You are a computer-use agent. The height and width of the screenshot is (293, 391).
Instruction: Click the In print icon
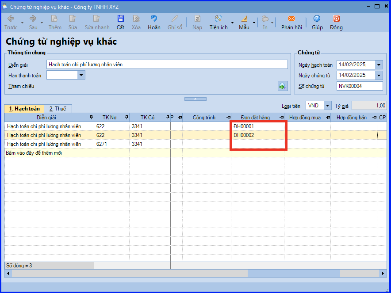coord(265,19)
